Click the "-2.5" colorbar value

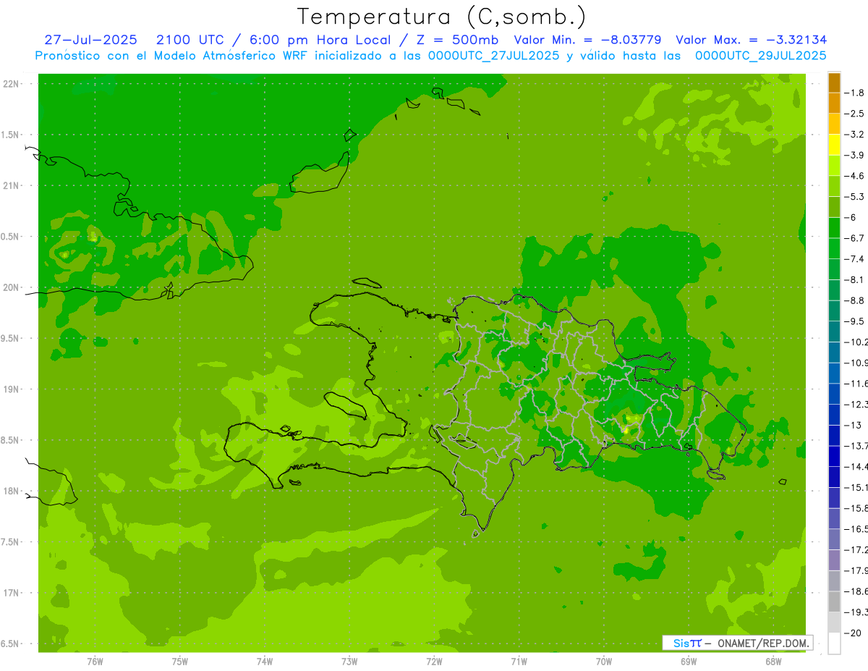click(x=855, y=114)
